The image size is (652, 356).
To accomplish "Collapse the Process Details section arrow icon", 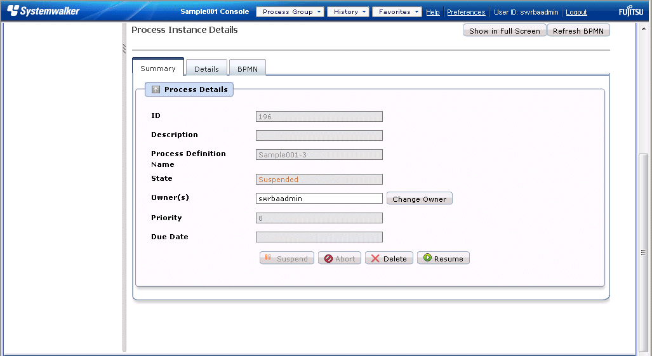I will (x=156, y=89).
